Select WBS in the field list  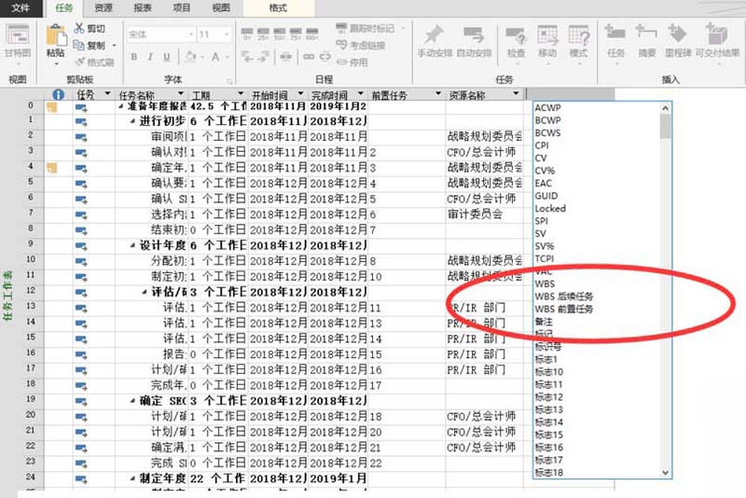click(545, 284)
